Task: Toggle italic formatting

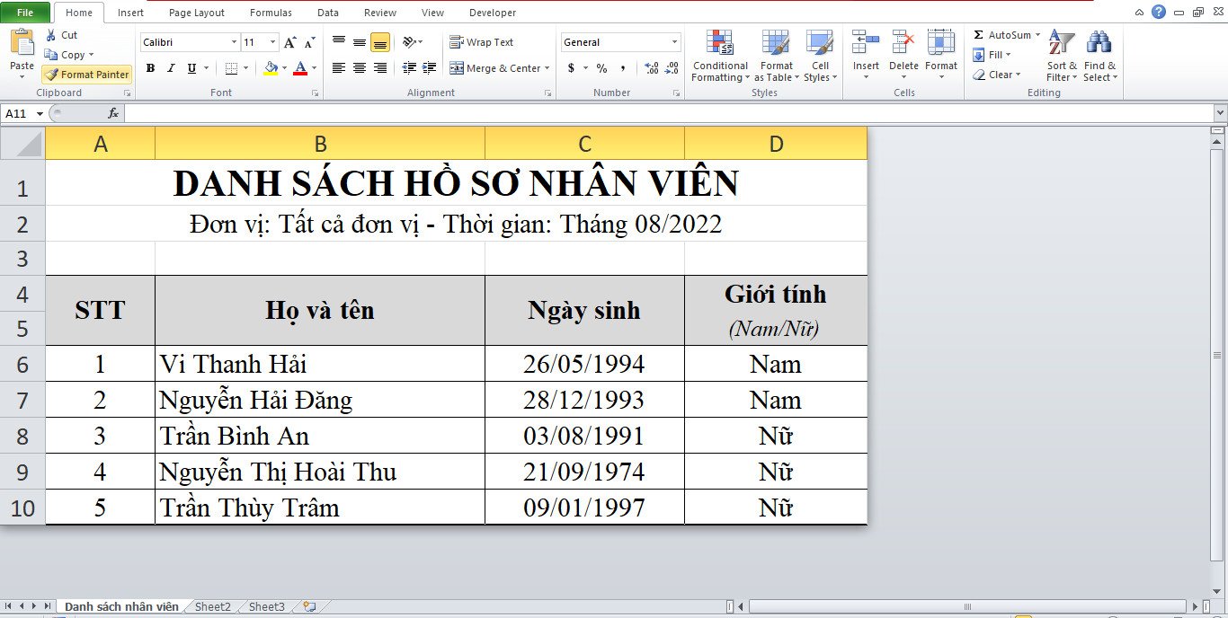Action: (170, 68)
